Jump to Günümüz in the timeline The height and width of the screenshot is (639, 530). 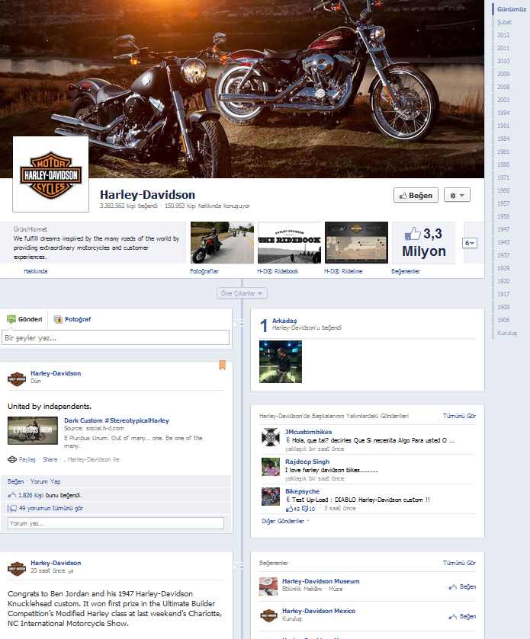tap(511, 9)
